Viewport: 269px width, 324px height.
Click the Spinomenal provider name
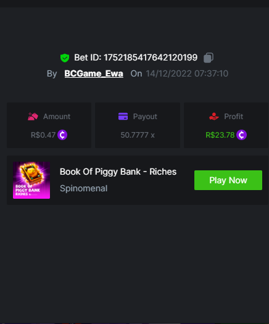tap(84, 188)
